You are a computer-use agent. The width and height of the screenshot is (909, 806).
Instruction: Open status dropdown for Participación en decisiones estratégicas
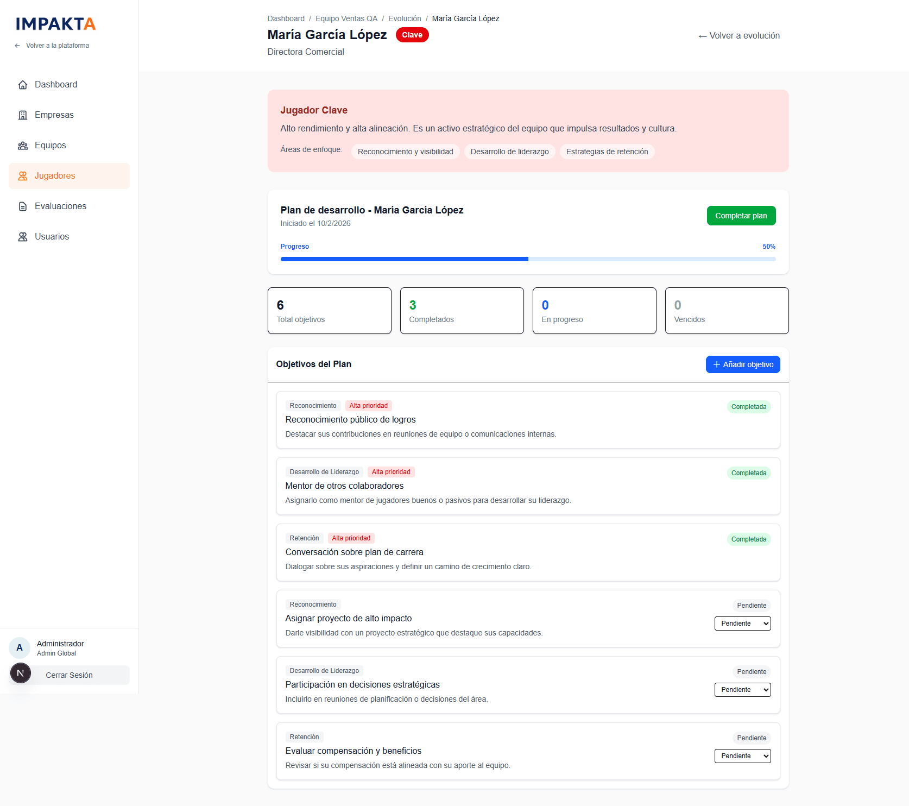742,690
